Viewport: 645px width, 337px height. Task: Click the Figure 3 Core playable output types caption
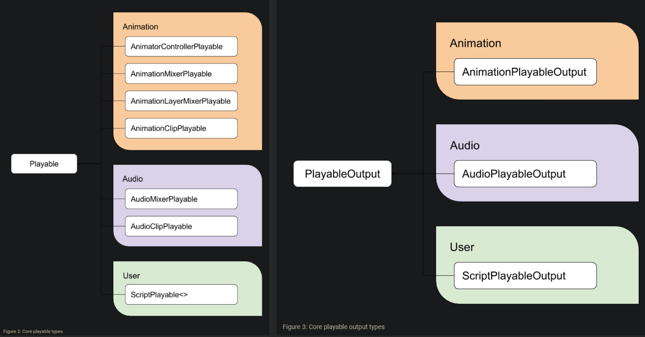(x=333, y=327)
